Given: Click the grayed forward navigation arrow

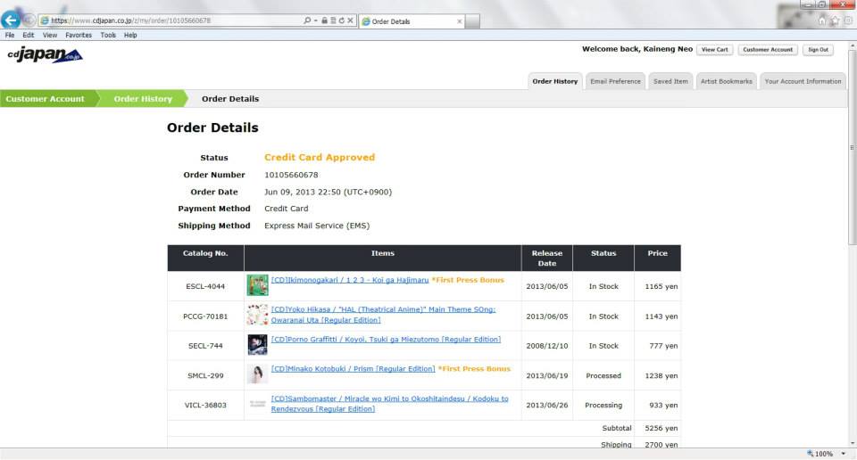Looking at the screenshot, I should tap(29, 21).
